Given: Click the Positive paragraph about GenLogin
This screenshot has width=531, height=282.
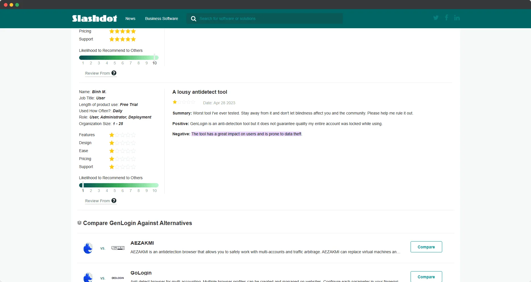Looking at the screenshot, I should pos(277,124).
